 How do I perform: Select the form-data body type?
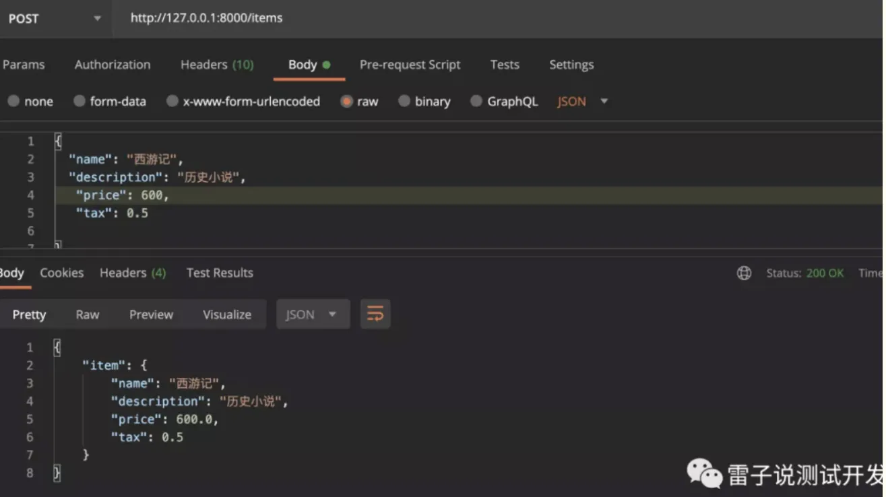pos(110,102)
